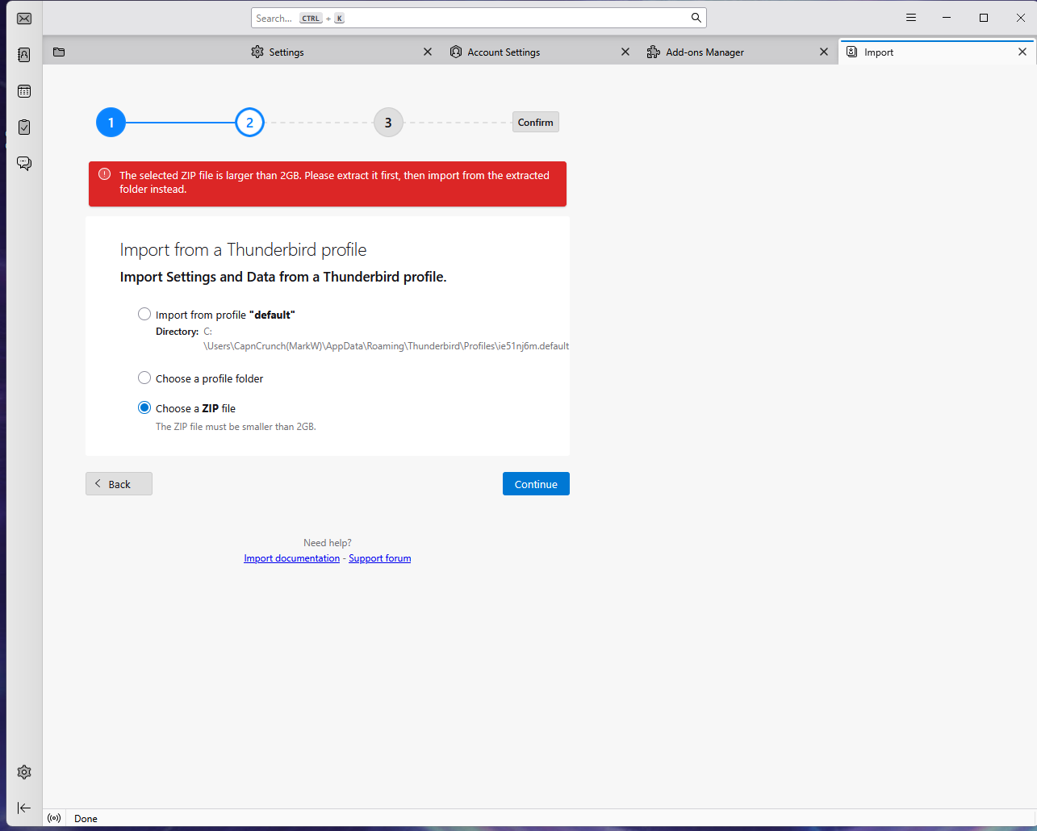Click the Back button
This screenshot has width=1037, height=831.
pos(119,483)
